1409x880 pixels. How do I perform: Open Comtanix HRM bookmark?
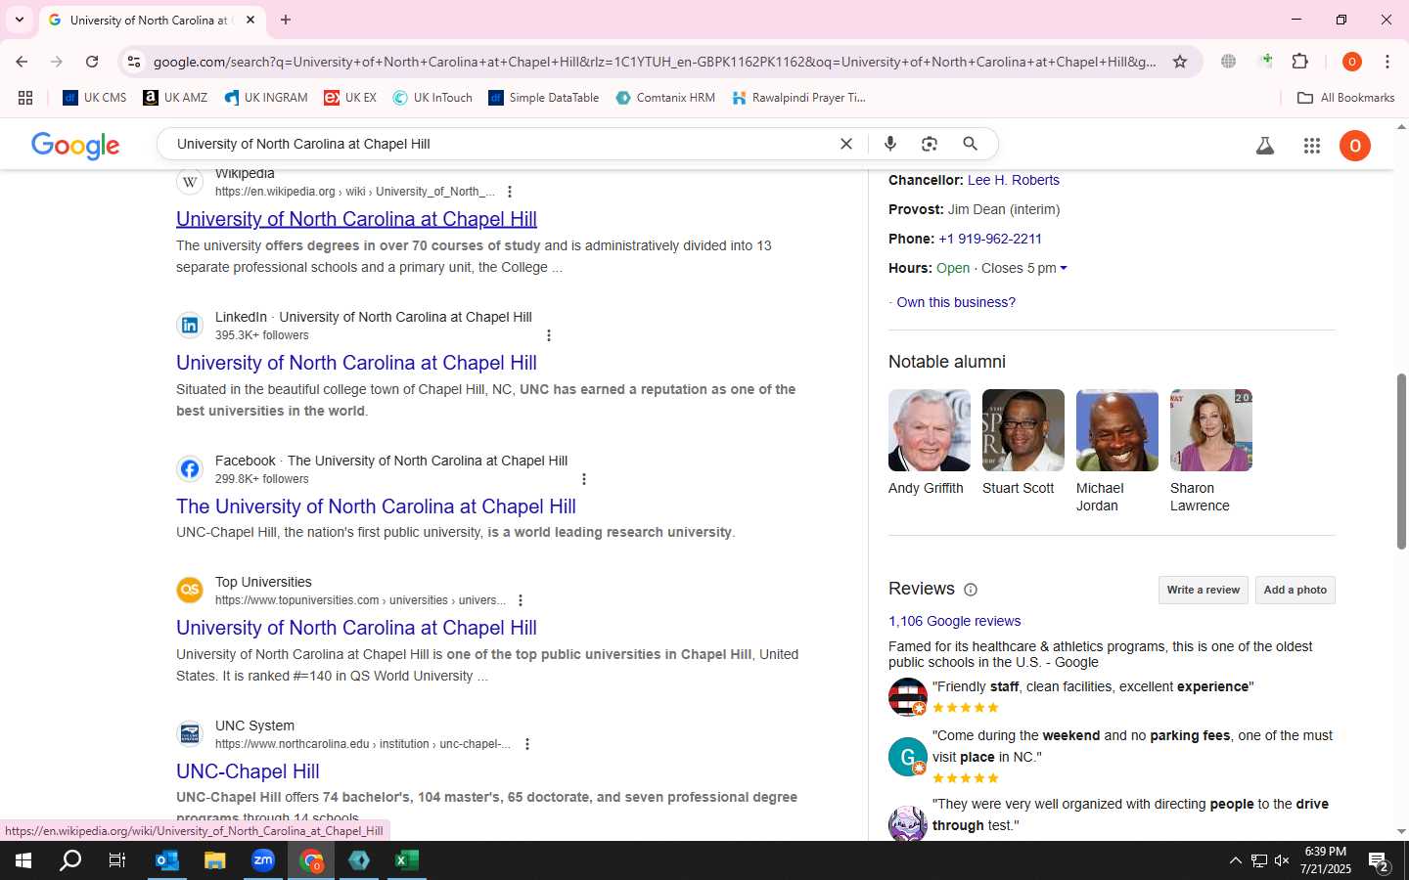coord(665,98)
